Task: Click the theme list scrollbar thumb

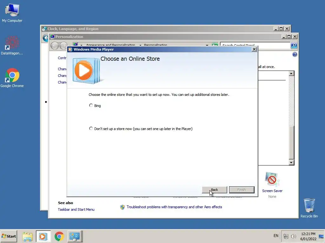Action: 291,142
